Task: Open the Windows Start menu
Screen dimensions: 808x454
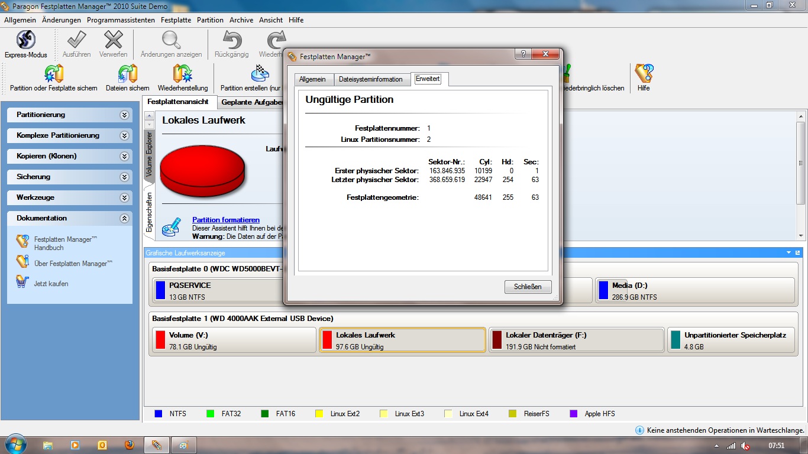Action: (x=15, y=445)
